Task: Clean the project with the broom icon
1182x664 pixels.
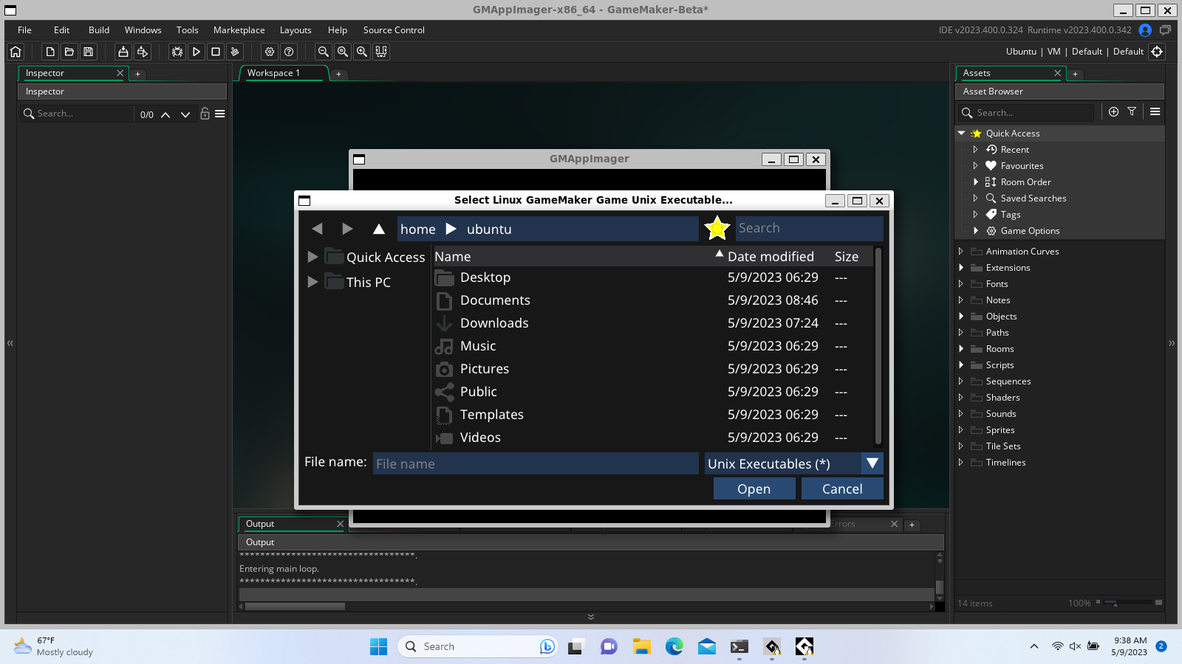Action: pyautogui.click(x=235, y=52)
